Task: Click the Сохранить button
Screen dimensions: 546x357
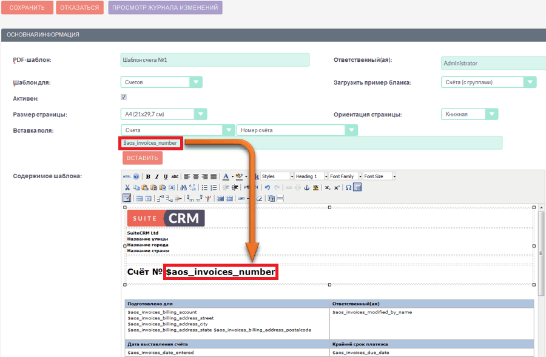Action: pos(27,8)
